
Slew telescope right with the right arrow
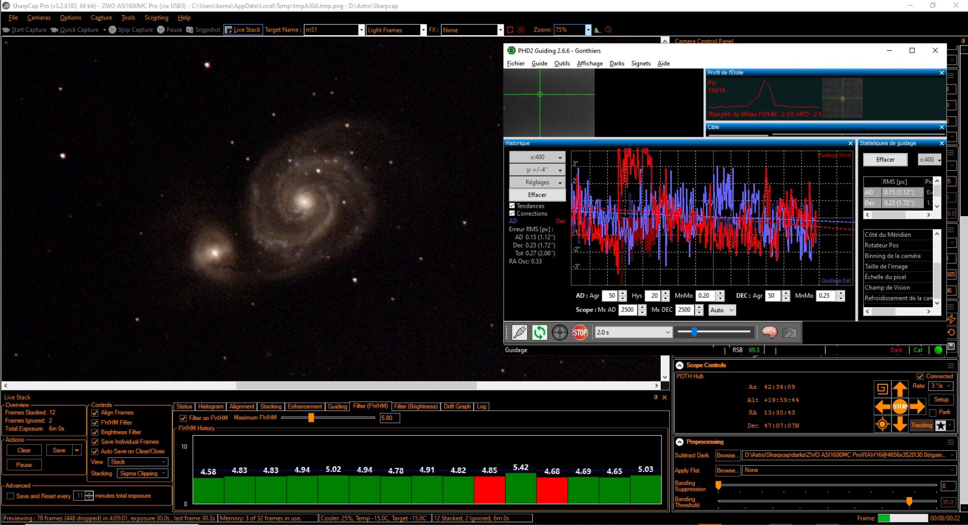(917, 407)
